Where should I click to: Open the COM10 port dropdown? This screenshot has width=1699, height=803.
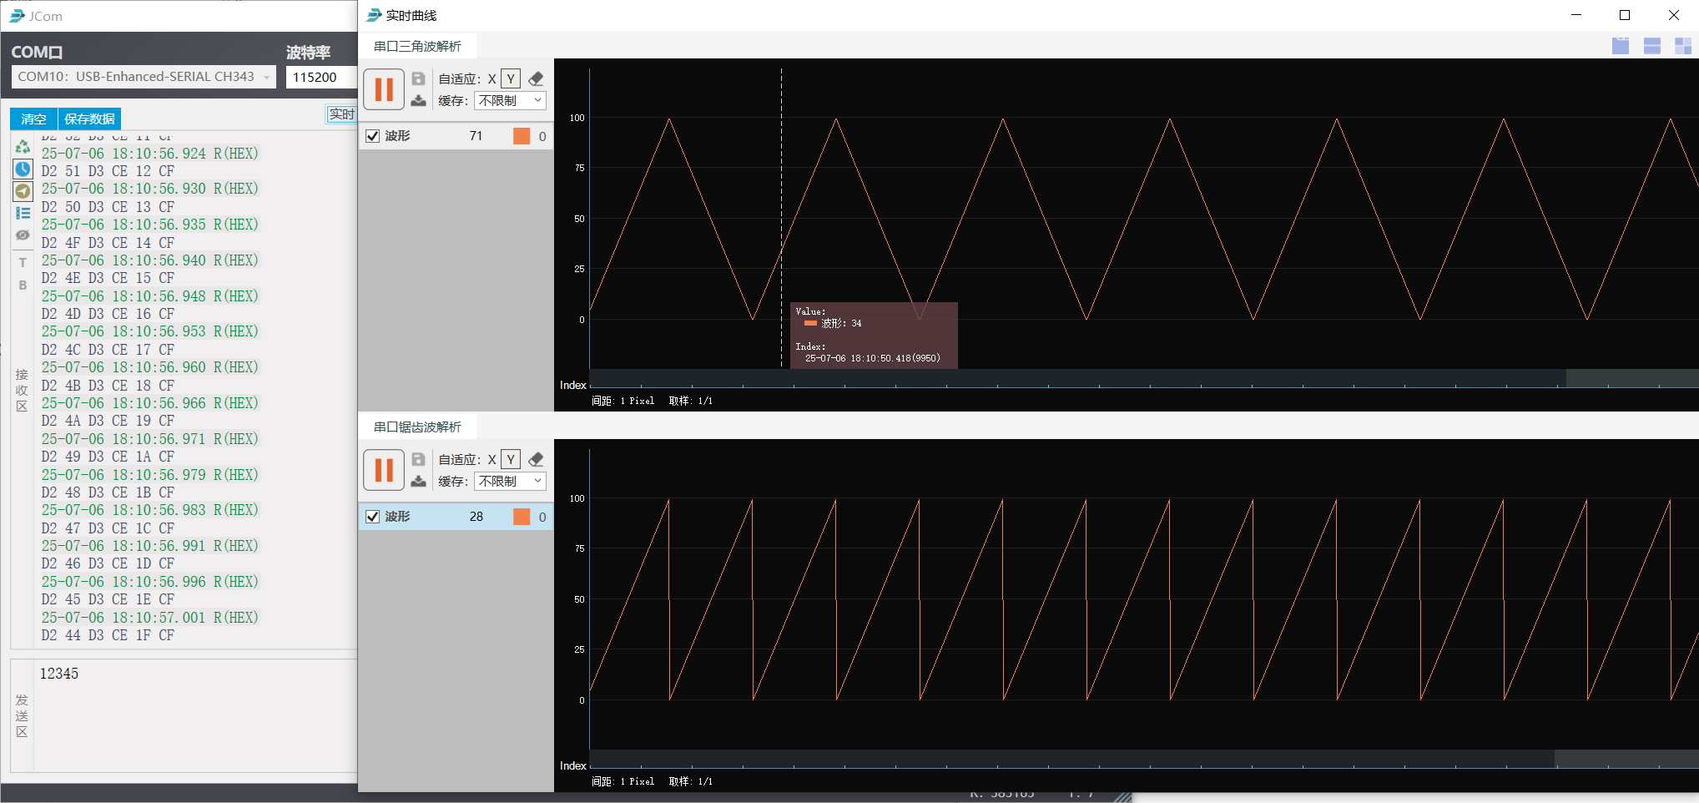144,77
